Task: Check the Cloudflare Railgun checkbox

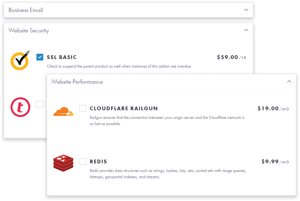Action: point(83,108)
